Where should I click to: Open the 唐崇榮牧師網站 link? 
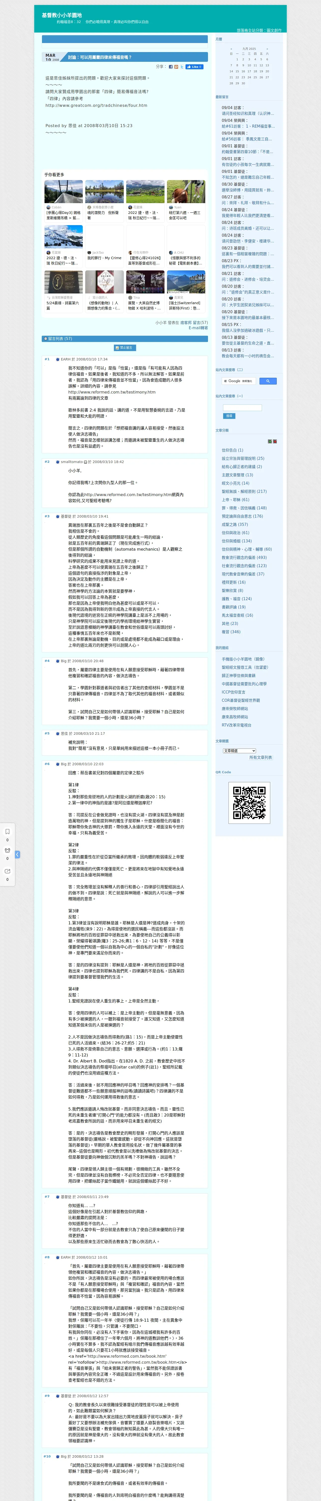[x=235, y=708]
